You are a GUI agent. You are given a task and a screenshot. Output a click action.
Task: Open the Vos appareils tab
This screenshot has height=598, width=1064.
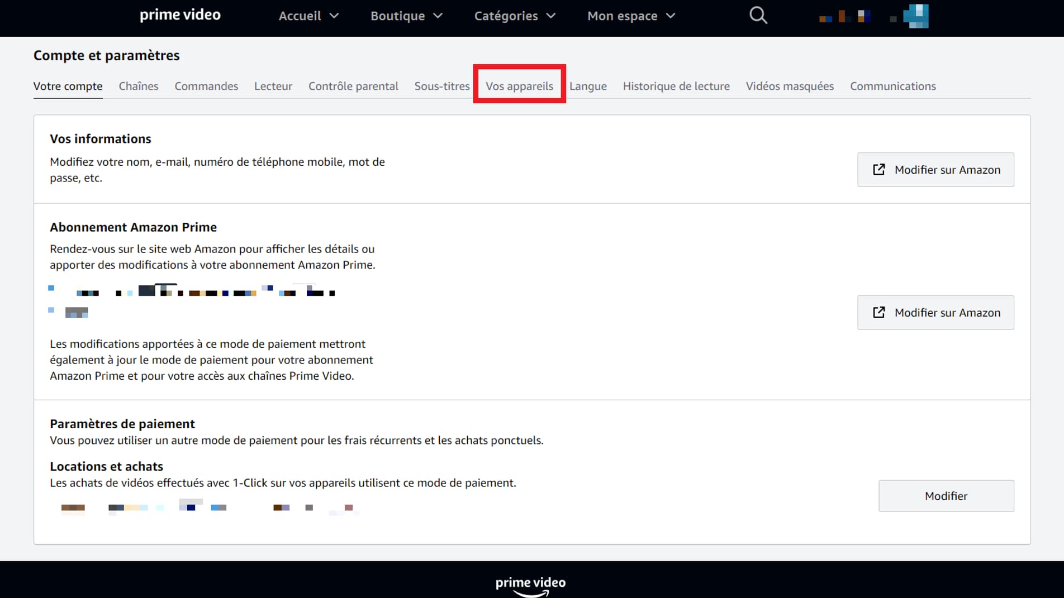pos(519,86)
